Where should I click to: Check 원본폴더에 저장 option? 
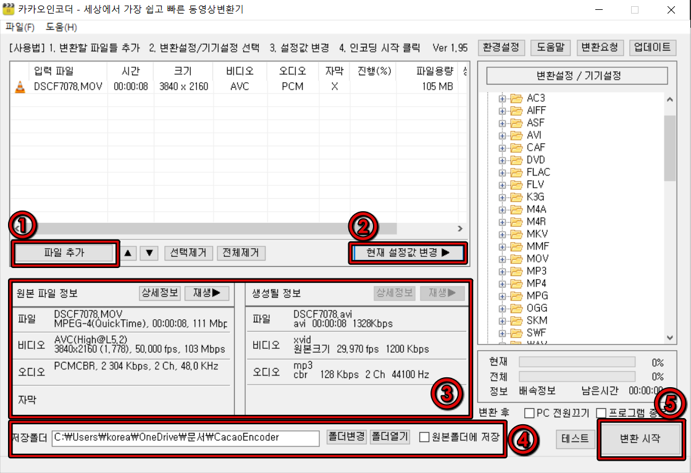(x=424, y=437)
